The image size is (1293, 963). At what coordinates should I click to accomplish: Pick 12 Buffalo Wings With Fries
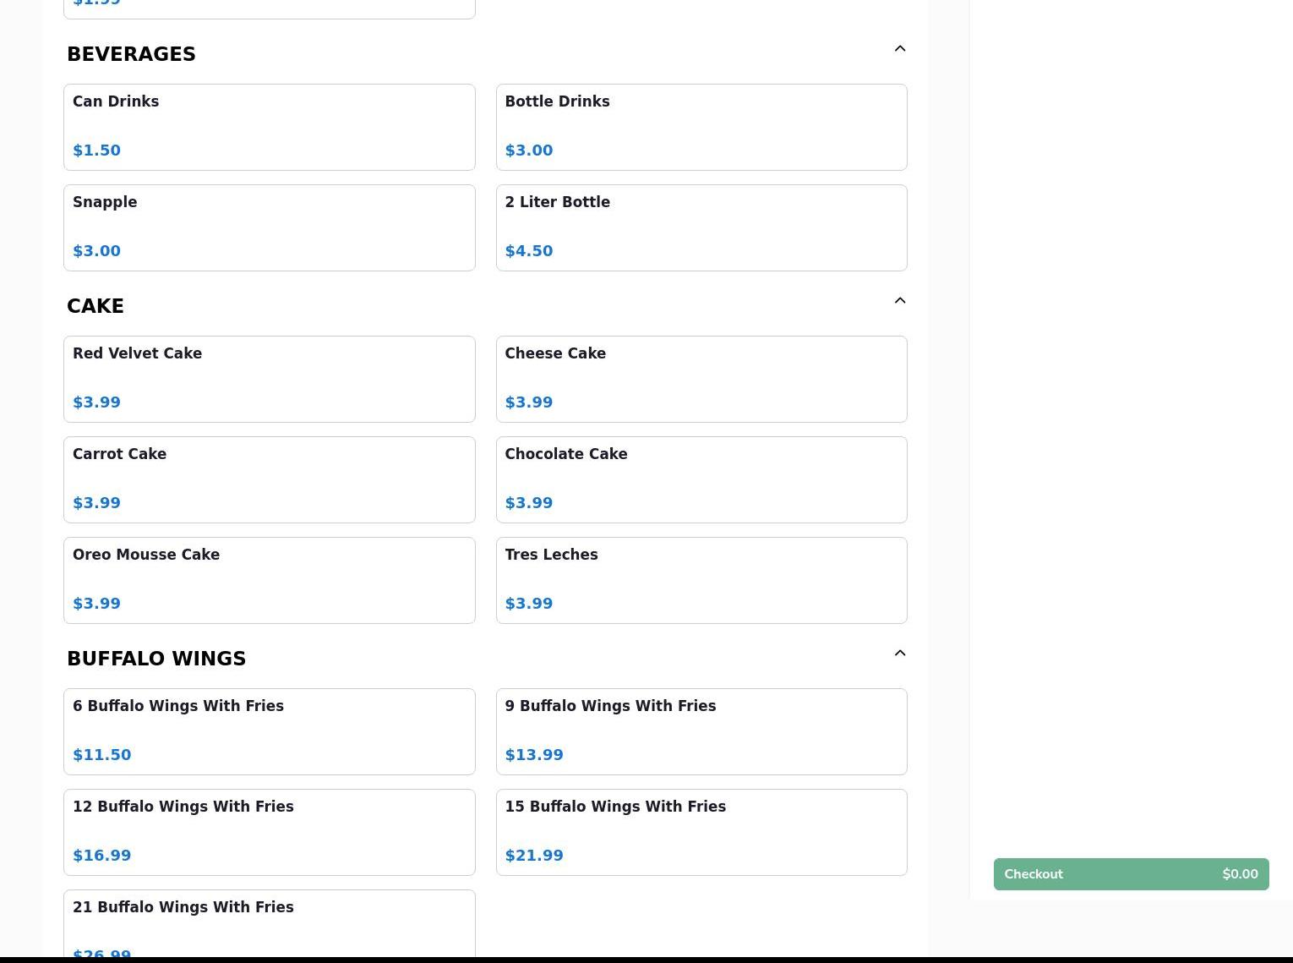[269, 832]
